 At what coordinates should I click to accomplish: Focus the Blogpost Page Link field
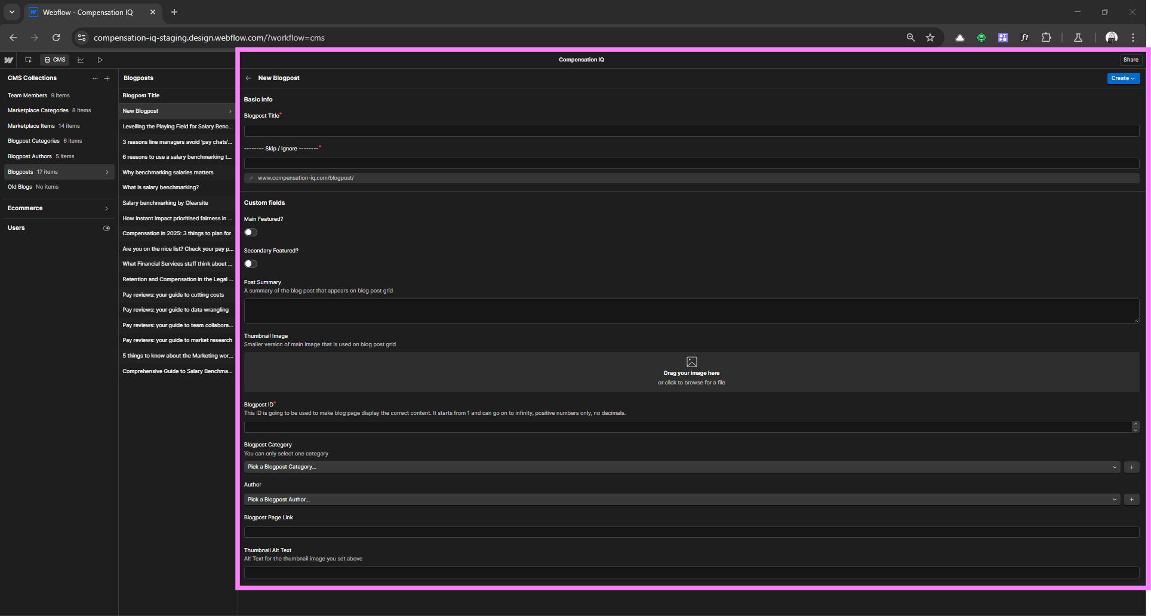(x=691, y=532)
